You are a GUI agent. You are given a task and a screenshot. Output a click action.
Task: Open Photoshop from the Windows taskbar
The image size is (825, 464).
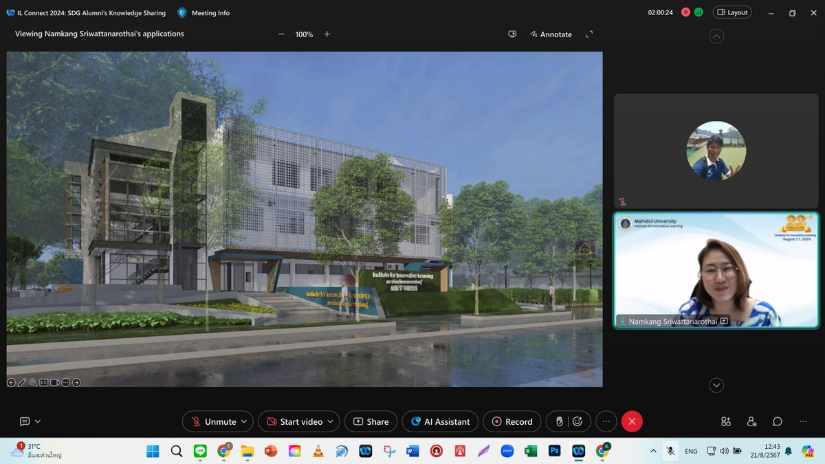tap(554, 451)
